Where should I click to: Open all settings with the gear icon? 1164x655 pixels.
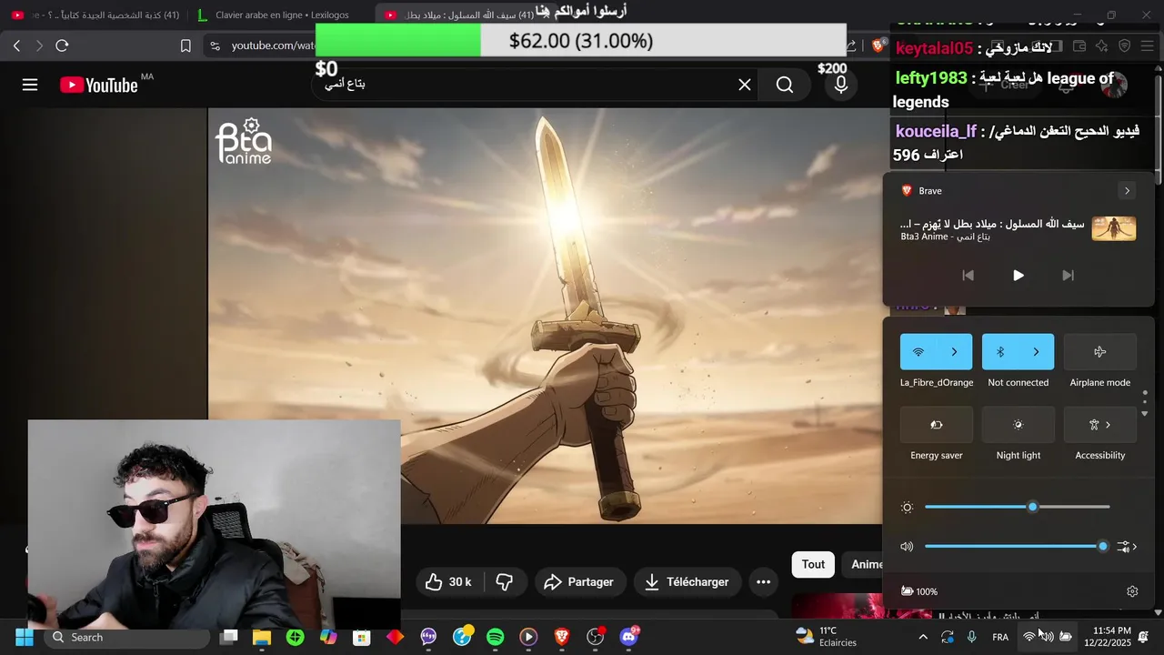(1132, 591)
